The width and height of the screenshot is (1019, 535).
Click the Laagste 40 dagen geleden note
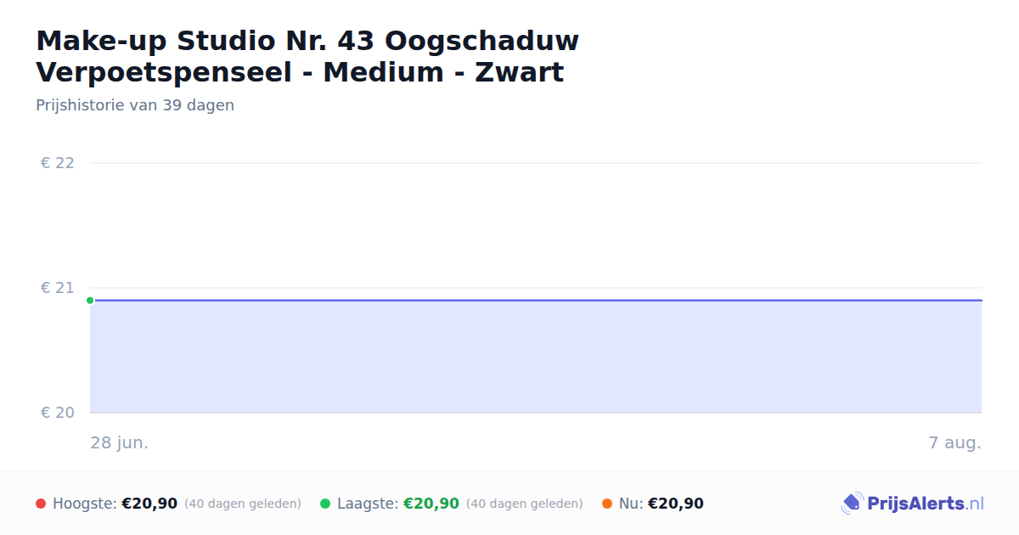(525, 504)
